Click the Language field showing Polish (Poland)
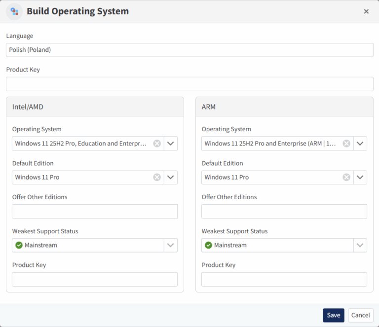Viewport: 379px width, 327px height. pos(189,50)
